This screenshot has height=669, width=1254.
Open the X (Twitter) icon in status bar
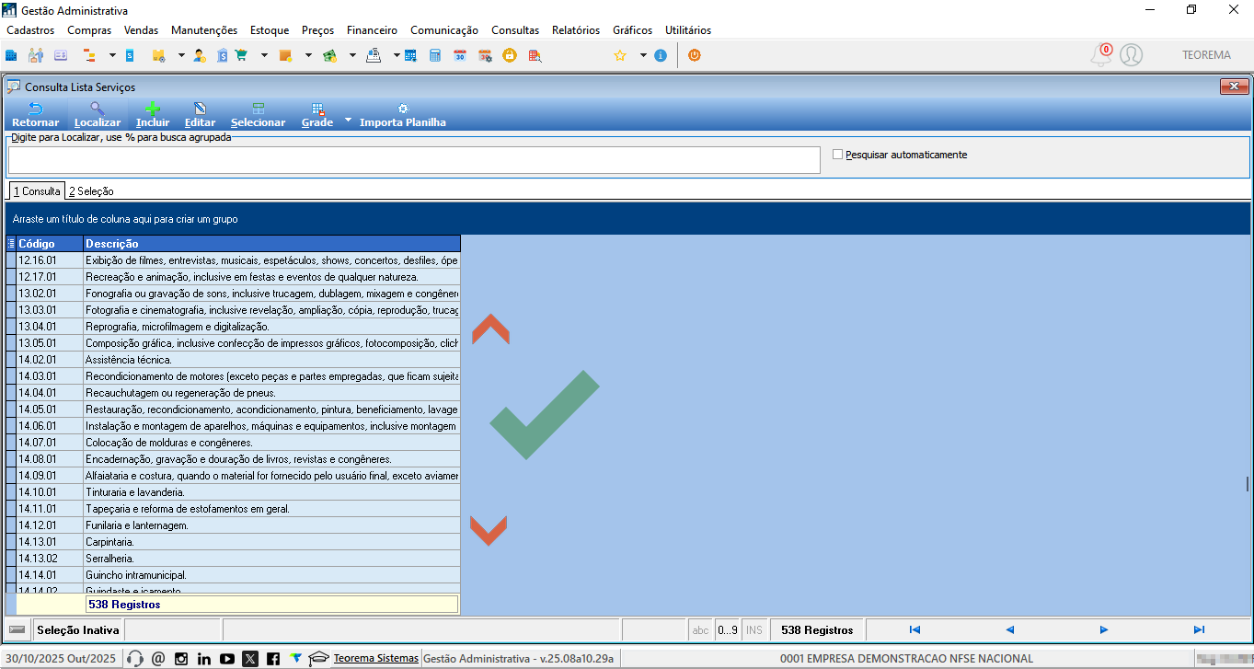(x=250, y=658)
